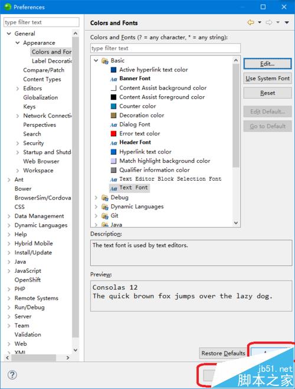Open Content Types preferences page
Screen dimensions: 295x389
click(42, 79)
